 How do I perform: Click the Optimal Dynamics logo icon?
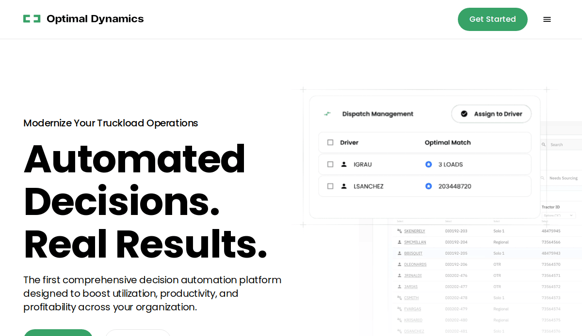click(x=32, y=19)
